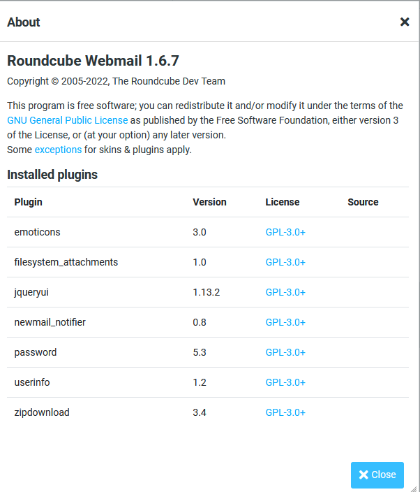Open the zipdownload GPL-3.0+ license link
Screen dimensions: 420x492
point(285,412)
